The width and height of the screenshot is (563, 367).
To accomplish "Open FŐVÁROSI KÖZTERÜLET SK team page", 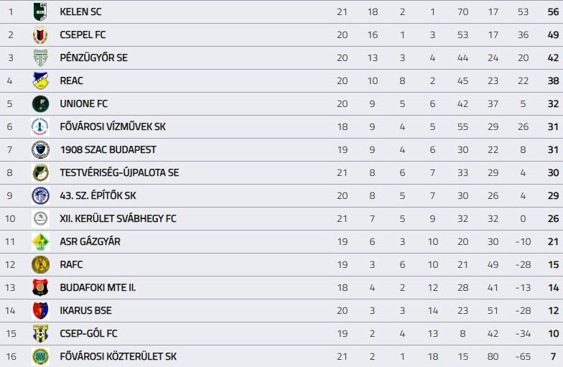I will coord(118,356).
